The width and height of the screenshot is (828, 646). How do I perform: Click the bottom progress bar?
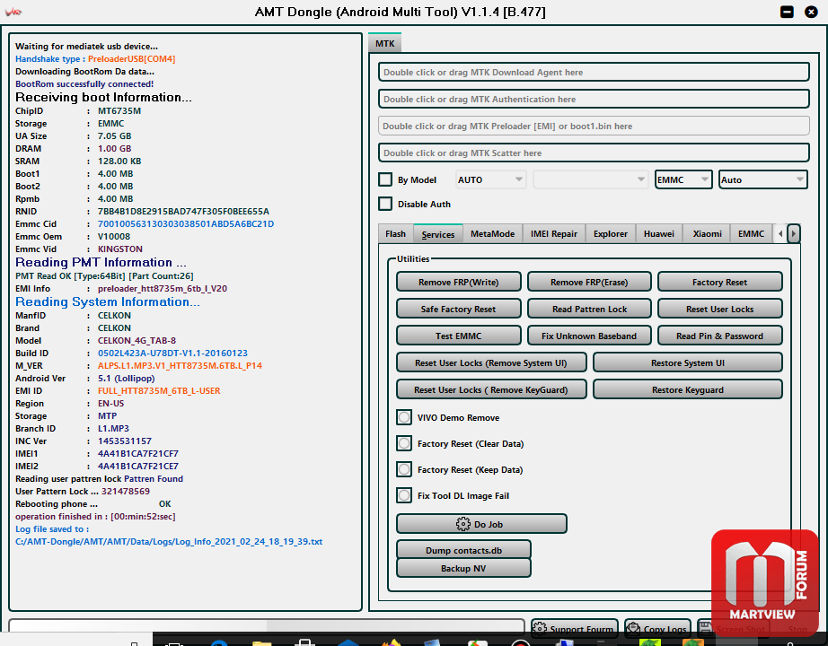click(267, 625)
